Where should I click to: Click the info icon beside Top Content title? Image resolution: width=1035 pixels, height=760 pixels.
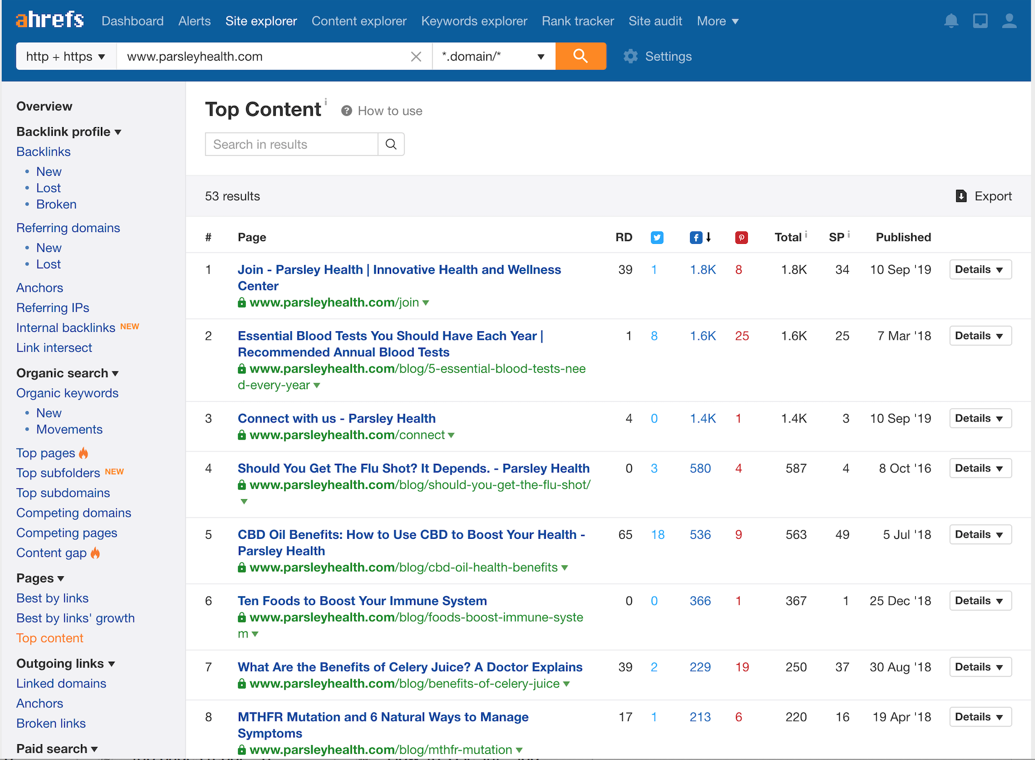[x=326, y=102]
